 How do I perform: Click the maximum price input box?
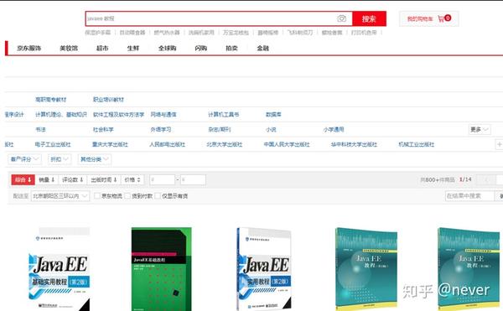[193, 180]
